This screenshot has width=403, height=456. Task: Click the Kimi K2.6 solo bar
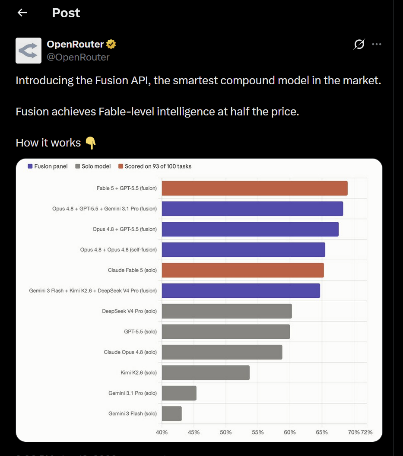coord(206,373)
